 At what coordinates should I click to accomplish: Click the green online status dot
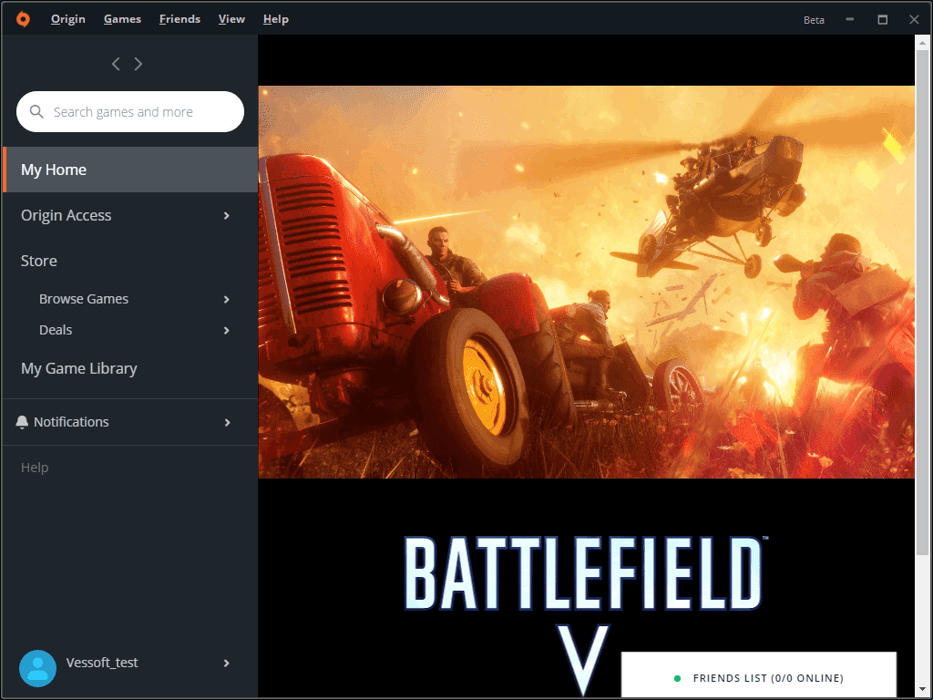677,678
